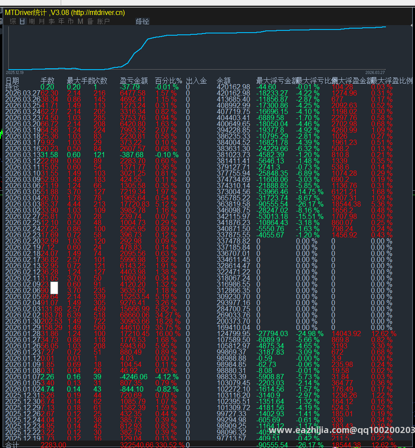Open the 季 quarterly tab
Image resolution: width=415 pixels, height=448 pixels.
click(x=52, y=22)
